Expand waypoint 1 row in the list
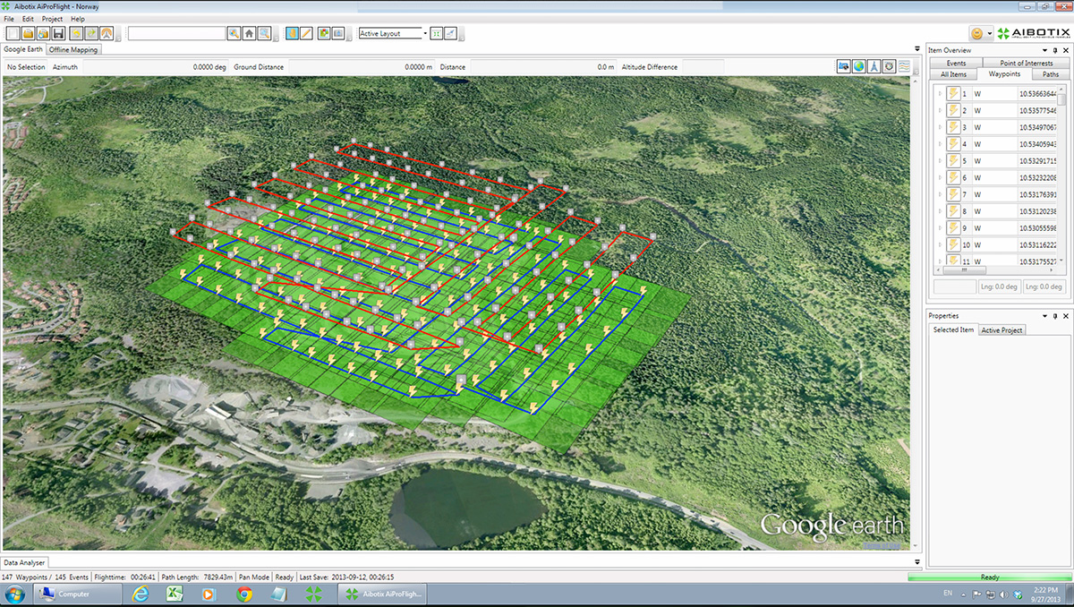1074x607 pixels. tap(939, 94)
